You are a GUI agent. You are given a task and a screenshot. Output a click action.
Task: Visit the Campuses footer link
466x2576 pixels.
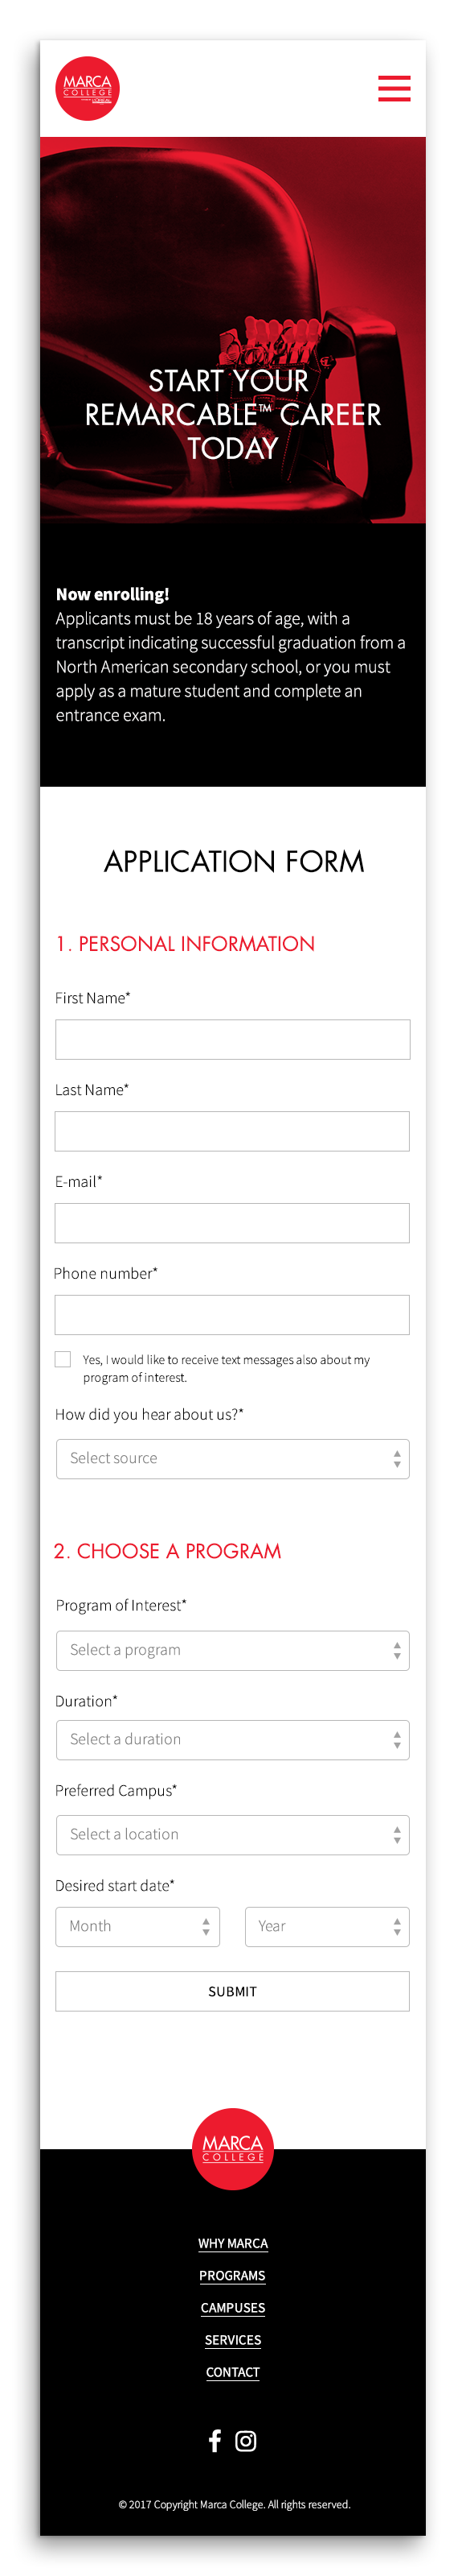pos(232,2307)
